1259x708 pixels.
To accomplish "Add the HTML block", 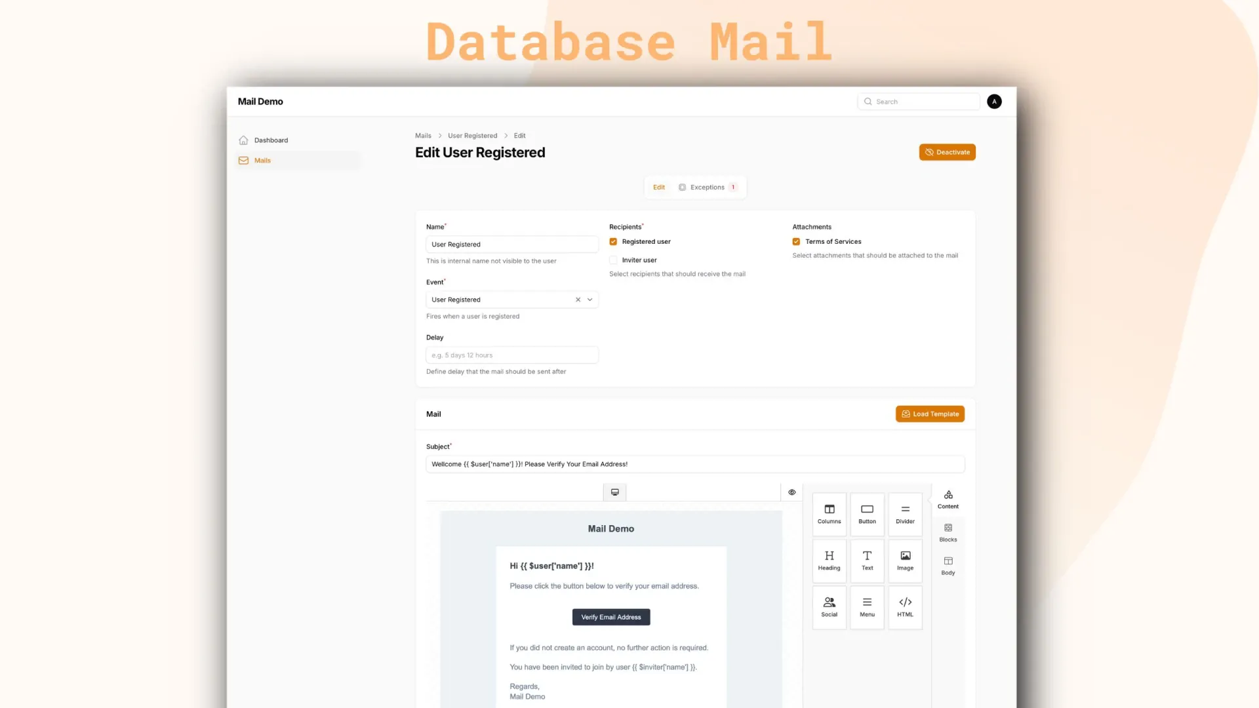I will pos(905,607).
